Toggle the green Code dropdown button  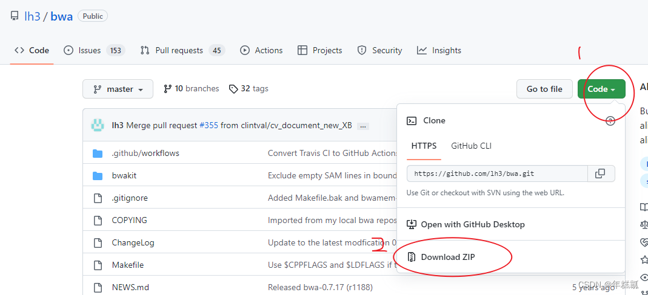pyautogui.click(x=601, y=89)
